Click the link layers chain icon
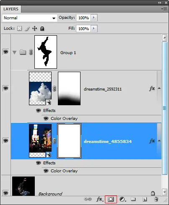 tap(88, 199)
